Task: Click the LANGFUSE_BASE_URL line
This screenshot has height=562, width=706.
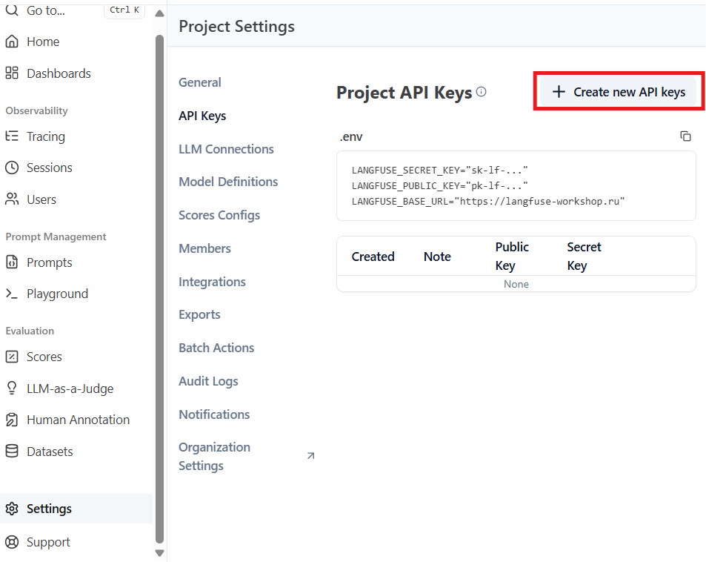Action: click(x=488, y=202)
